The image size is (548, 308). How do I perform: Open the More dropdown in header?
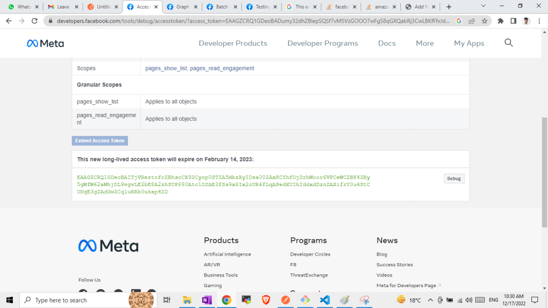pyautogui.click(x=425, y=43)
